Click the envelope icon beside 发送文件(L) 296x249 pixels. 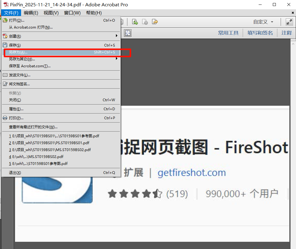click(x=5, y=75)
